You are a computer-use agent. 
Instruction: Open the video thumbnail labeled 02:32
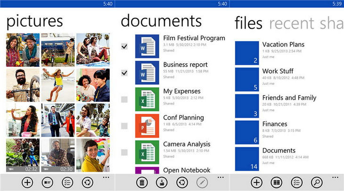click(23, 155)
